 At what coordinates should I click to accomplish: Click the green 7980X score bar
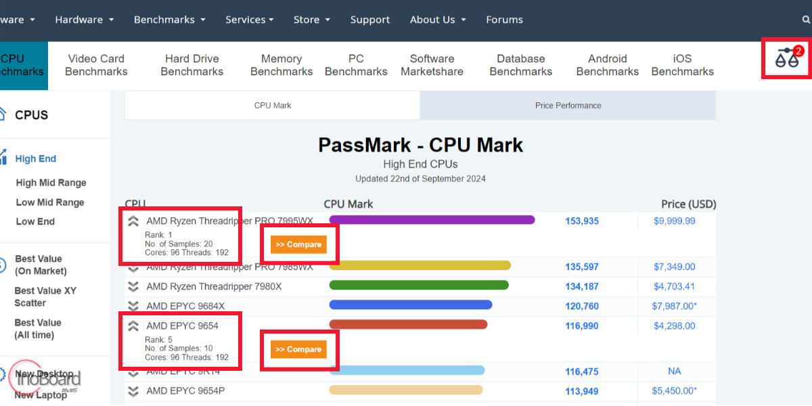coord(419,286)
